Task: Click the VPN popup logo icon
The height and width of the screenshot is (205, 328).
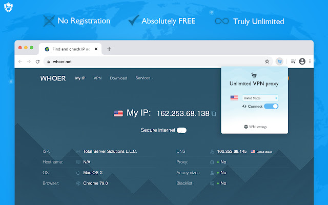Action: tap(254, 75)
